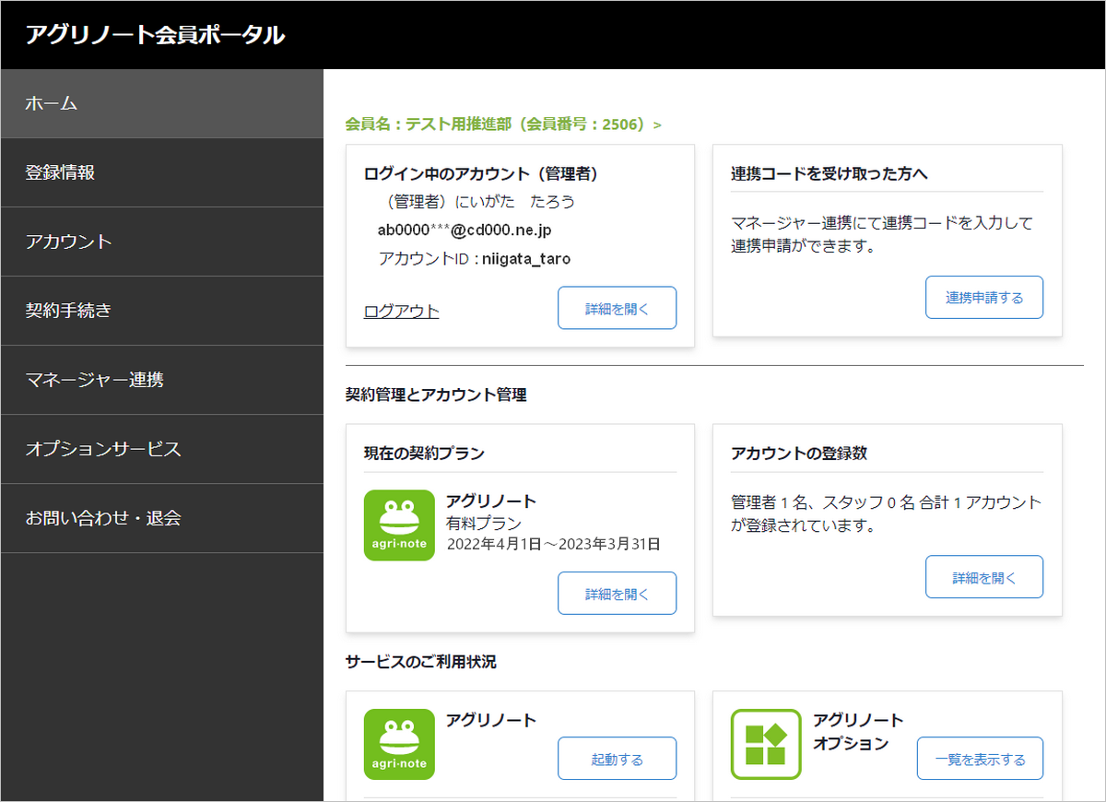
Task: Click the 連携コードを受け取った方へ heading
Action: pos(829,173)
